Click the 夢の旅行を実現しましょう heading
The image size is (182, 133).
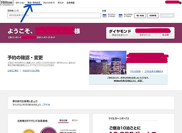click(25, 101)
